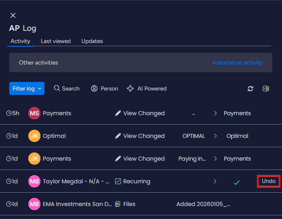Click the Recurring checkbox column icon
282x219 pixels.
coord(118,181)
